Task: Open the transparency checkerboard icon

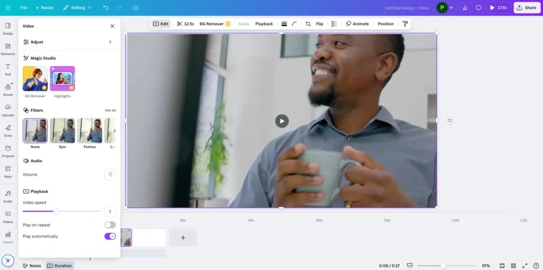Action: pos(334,24)
